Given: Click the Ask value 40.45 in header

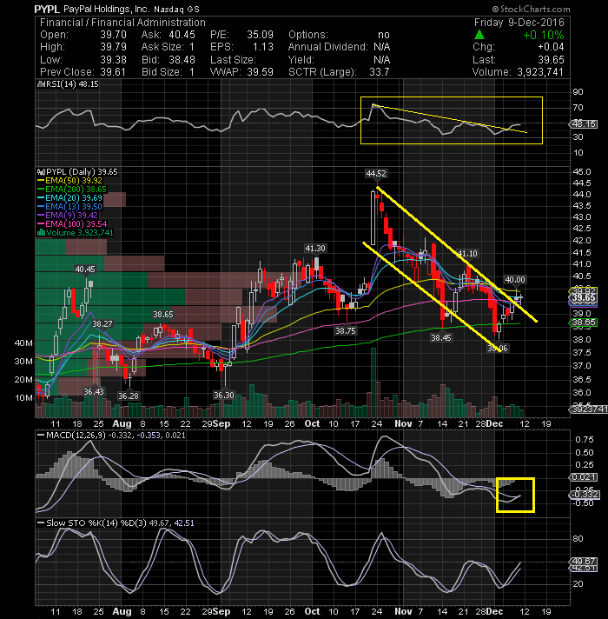Looking at the screenshot, I should coord(182,35).
